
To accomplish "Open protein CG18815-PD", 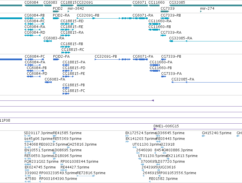I will (74, 68).
